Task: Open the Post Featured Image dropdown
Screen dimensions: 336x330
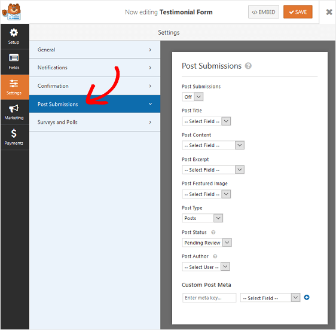Action: pos(206,194)
